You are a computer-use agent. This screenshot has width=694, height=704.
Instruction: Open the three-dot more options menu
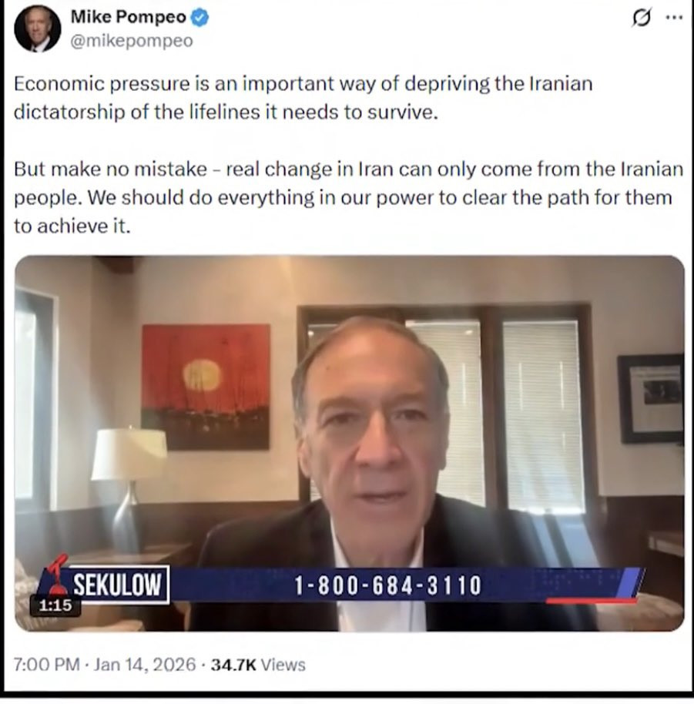click(x=674, y=18)
